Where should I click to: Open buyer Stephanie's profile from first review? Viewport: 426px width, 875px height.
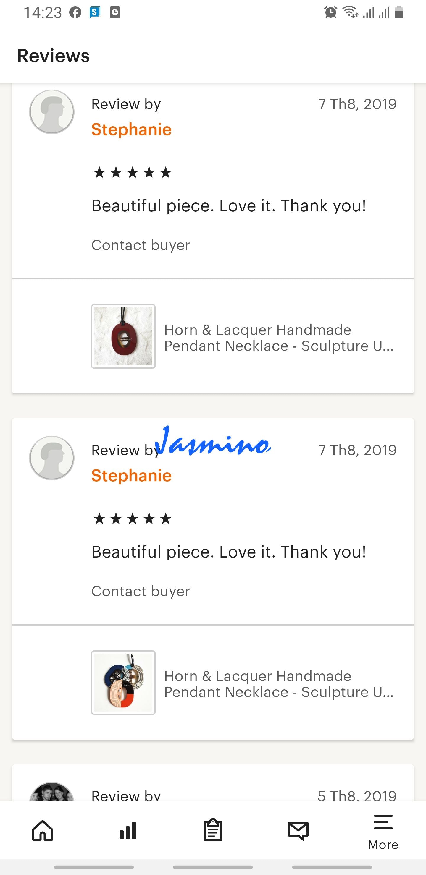(x=131, y=129)
